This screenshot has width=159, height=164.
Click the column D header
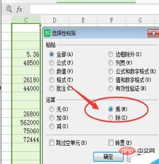tap(55, 20)
